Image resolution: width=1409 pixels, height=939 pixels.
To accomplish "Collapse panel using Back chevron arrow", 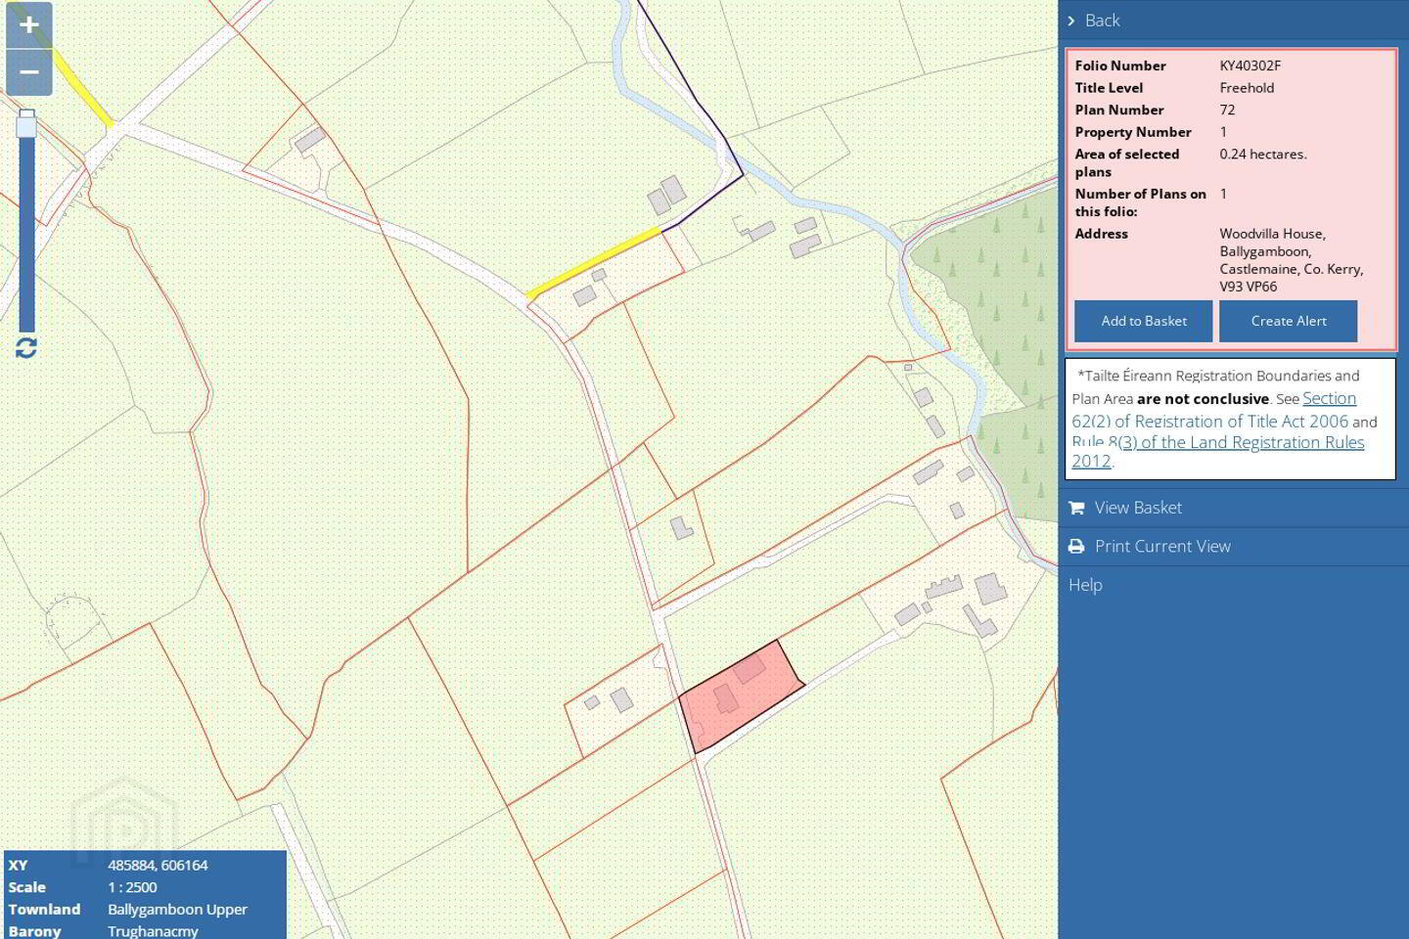I will click(1071, 21).
